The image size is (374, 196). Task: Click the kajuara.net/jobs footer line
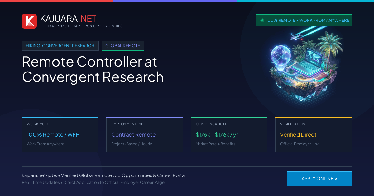(103, 175)
